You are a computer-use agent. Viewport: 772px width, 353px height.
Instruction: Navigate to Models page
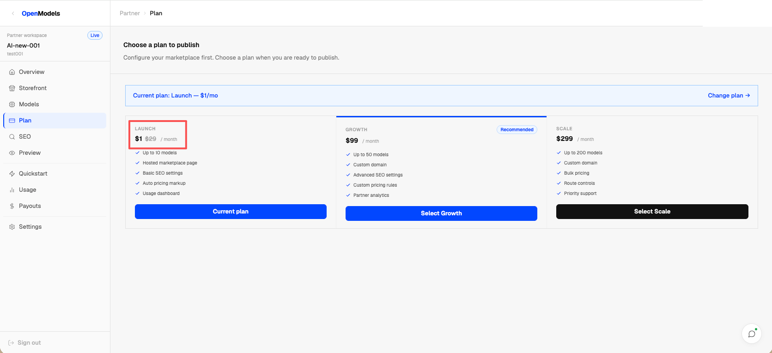[x=55, y=104]
